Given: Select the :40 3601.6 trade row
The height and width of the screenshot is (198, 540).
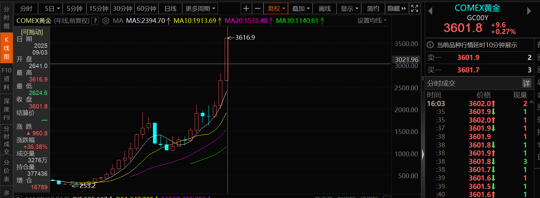Looking at the screenshot, I should [477, 194].
